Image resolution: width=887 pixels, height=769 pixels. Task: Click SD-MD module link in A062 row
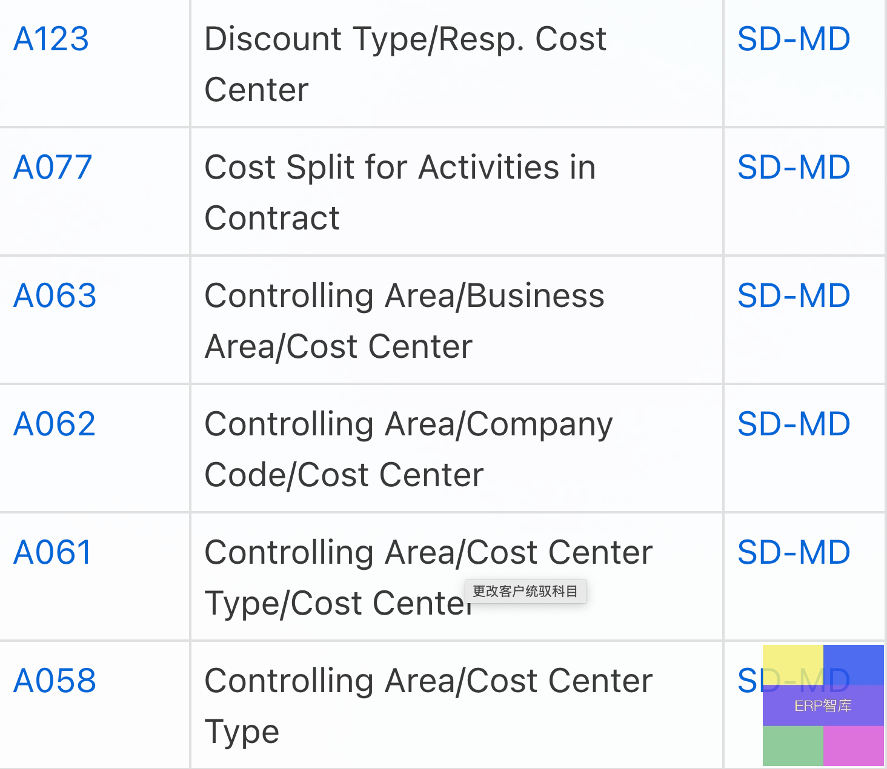click(794, 424)
